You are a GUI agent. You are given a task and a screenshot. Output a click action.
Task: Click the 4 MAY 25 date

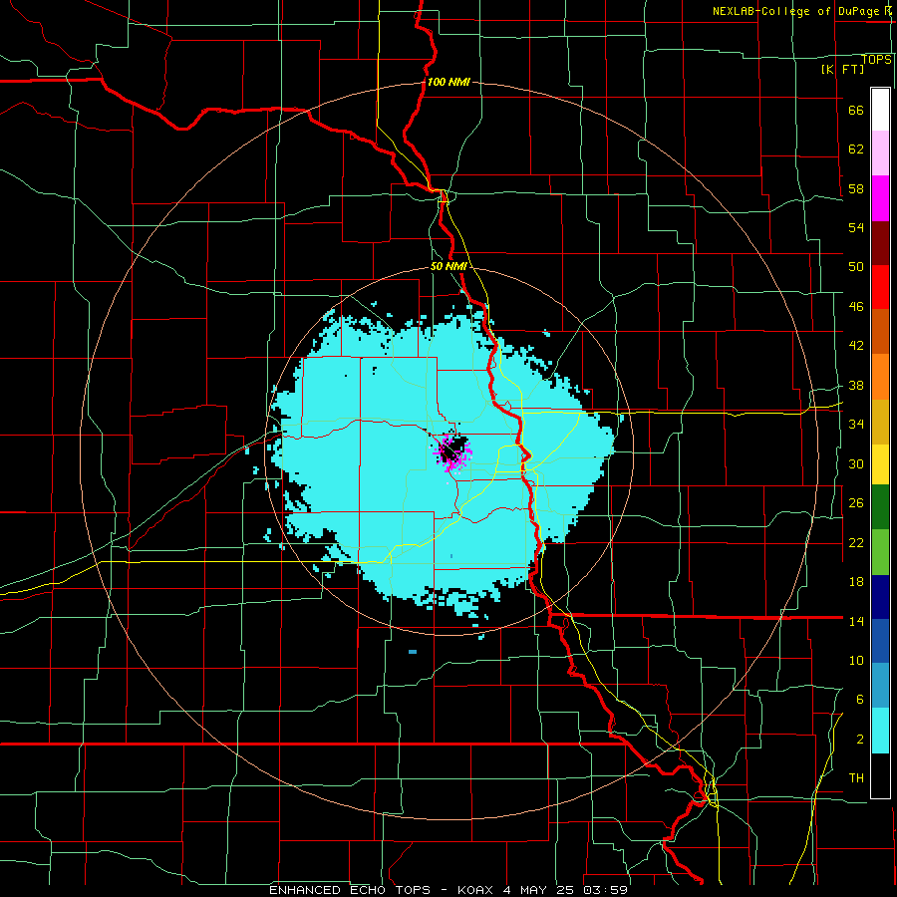pos(538,890)
